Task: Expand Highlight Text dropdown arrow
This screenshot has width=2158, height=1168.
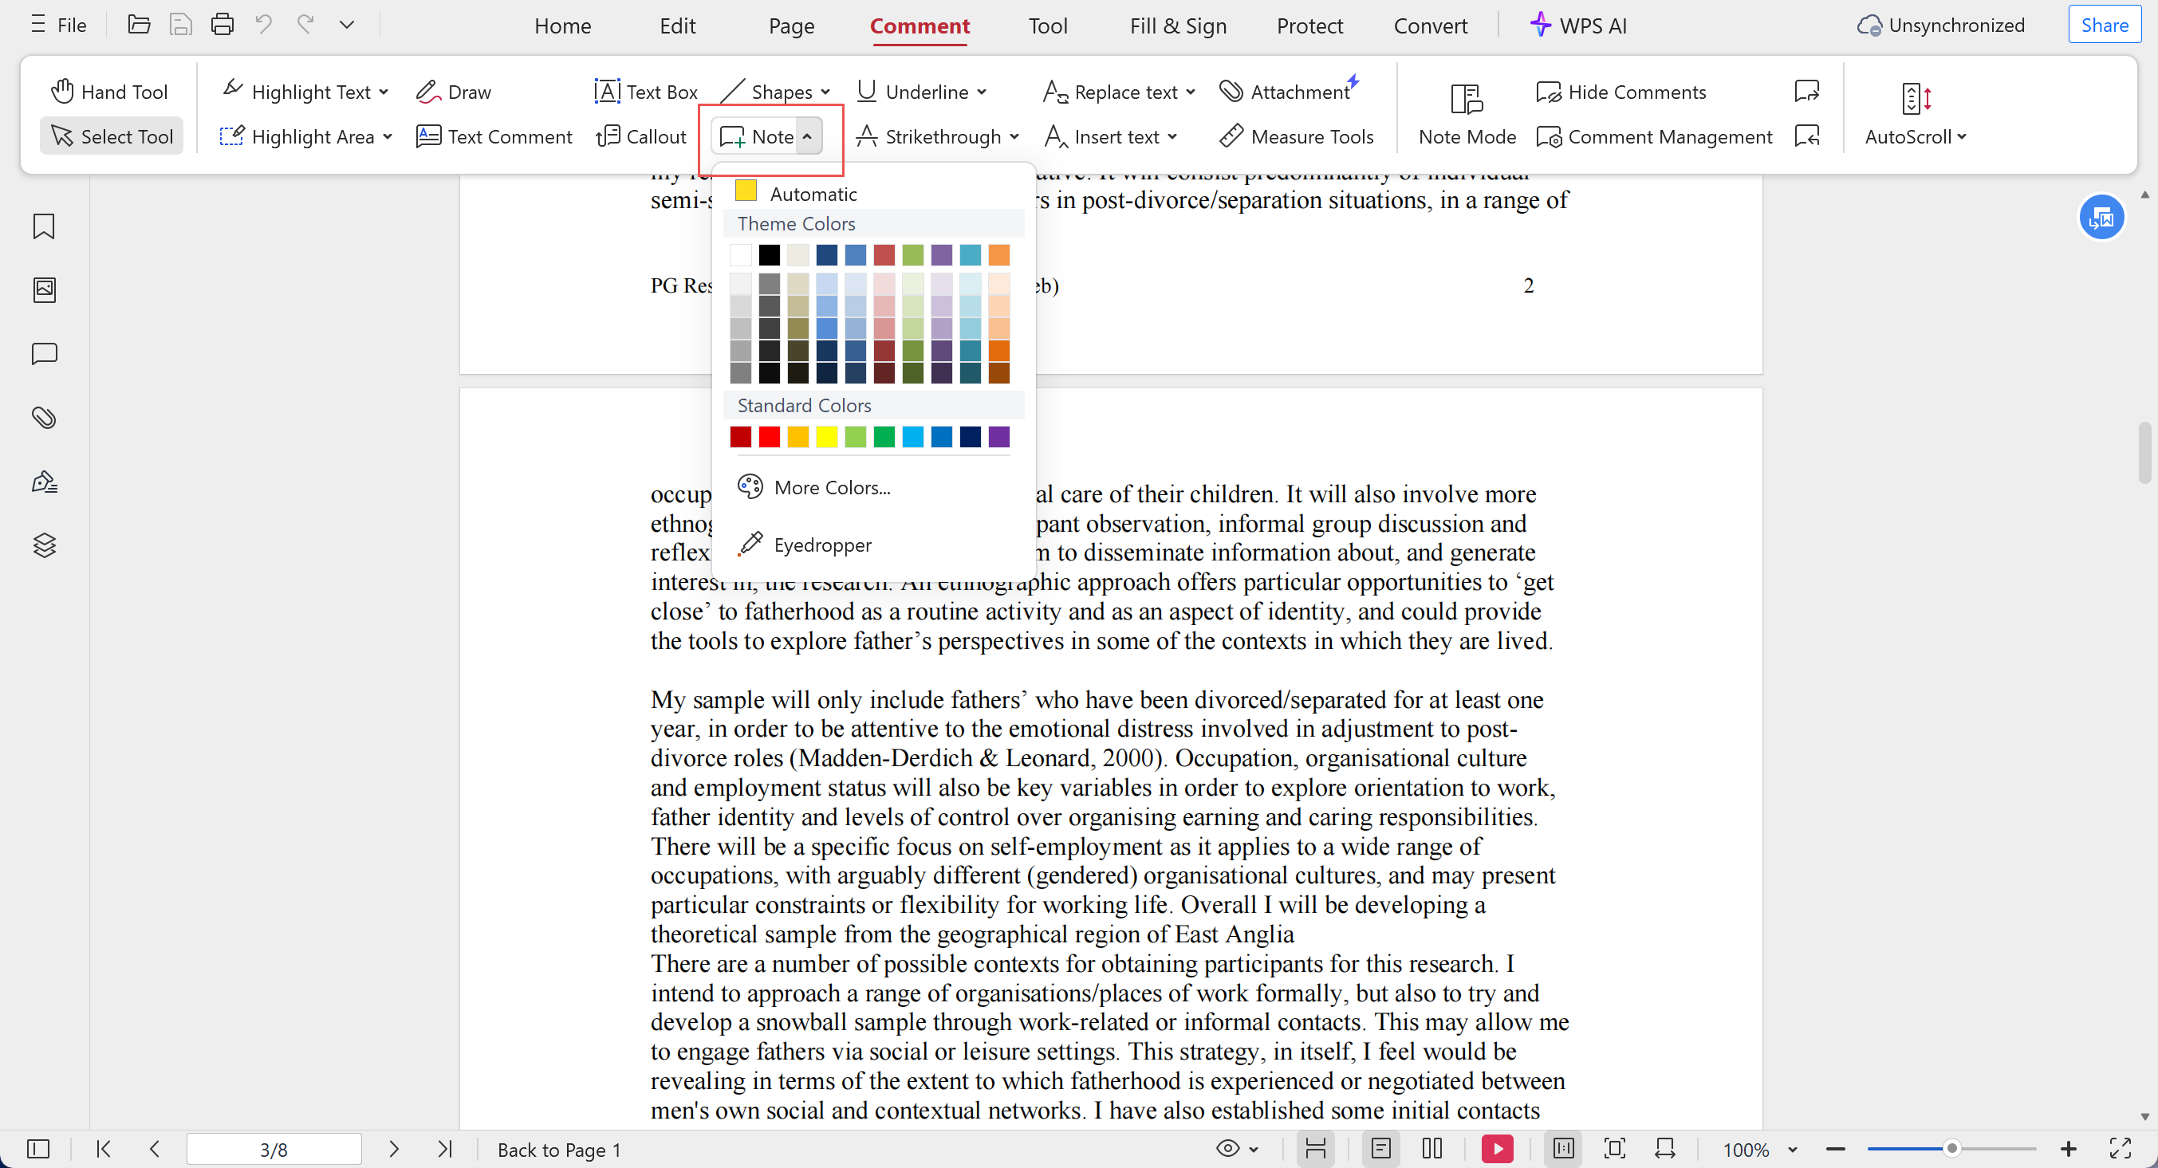Action: click(384, 91)
